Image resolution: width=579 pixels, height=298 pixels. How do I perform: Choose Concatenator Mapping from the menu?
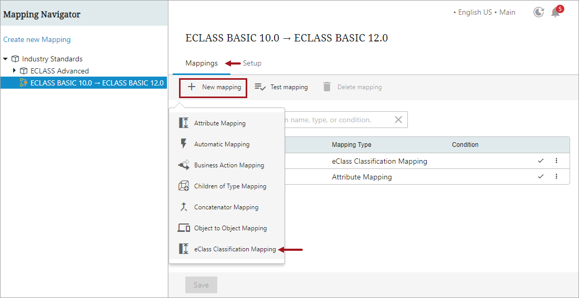pos(227,207)
